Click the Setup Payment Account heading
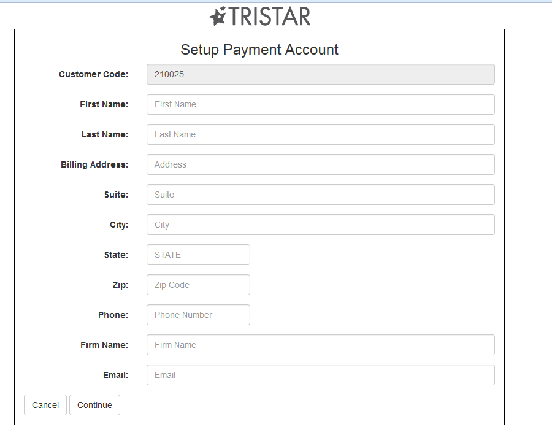552x440 pixels. pos(259,50)
